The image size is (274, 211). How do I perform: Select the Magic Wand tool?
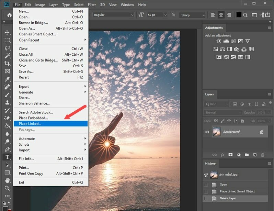[x=7, y=56]
